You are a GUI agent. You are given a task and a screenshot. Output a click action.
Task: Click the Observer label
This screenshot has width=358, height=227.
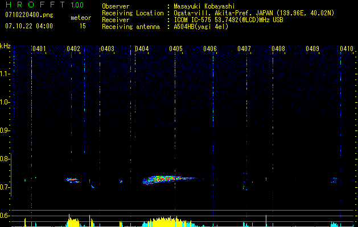click(x=116, y=6)
